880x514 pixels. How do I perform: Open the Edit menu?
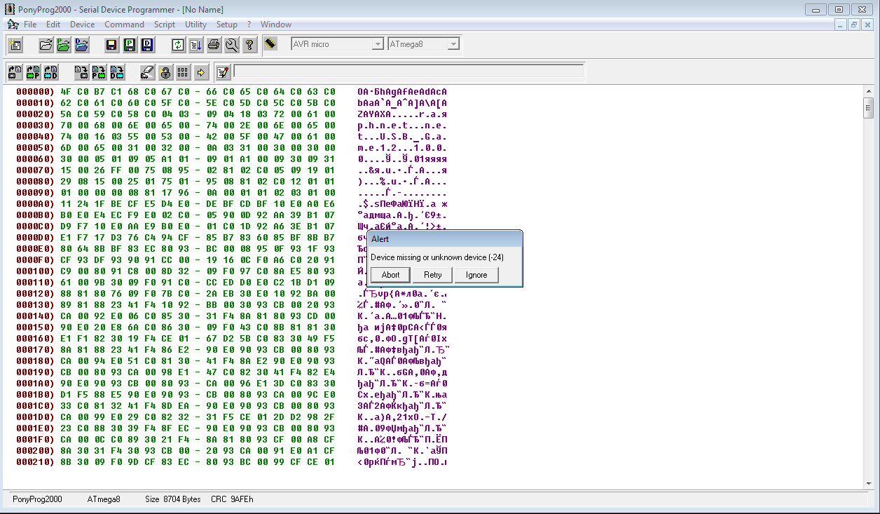click(53, 25)
